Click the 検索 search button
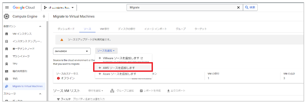 pyautogui.click(x=250, y=8)
